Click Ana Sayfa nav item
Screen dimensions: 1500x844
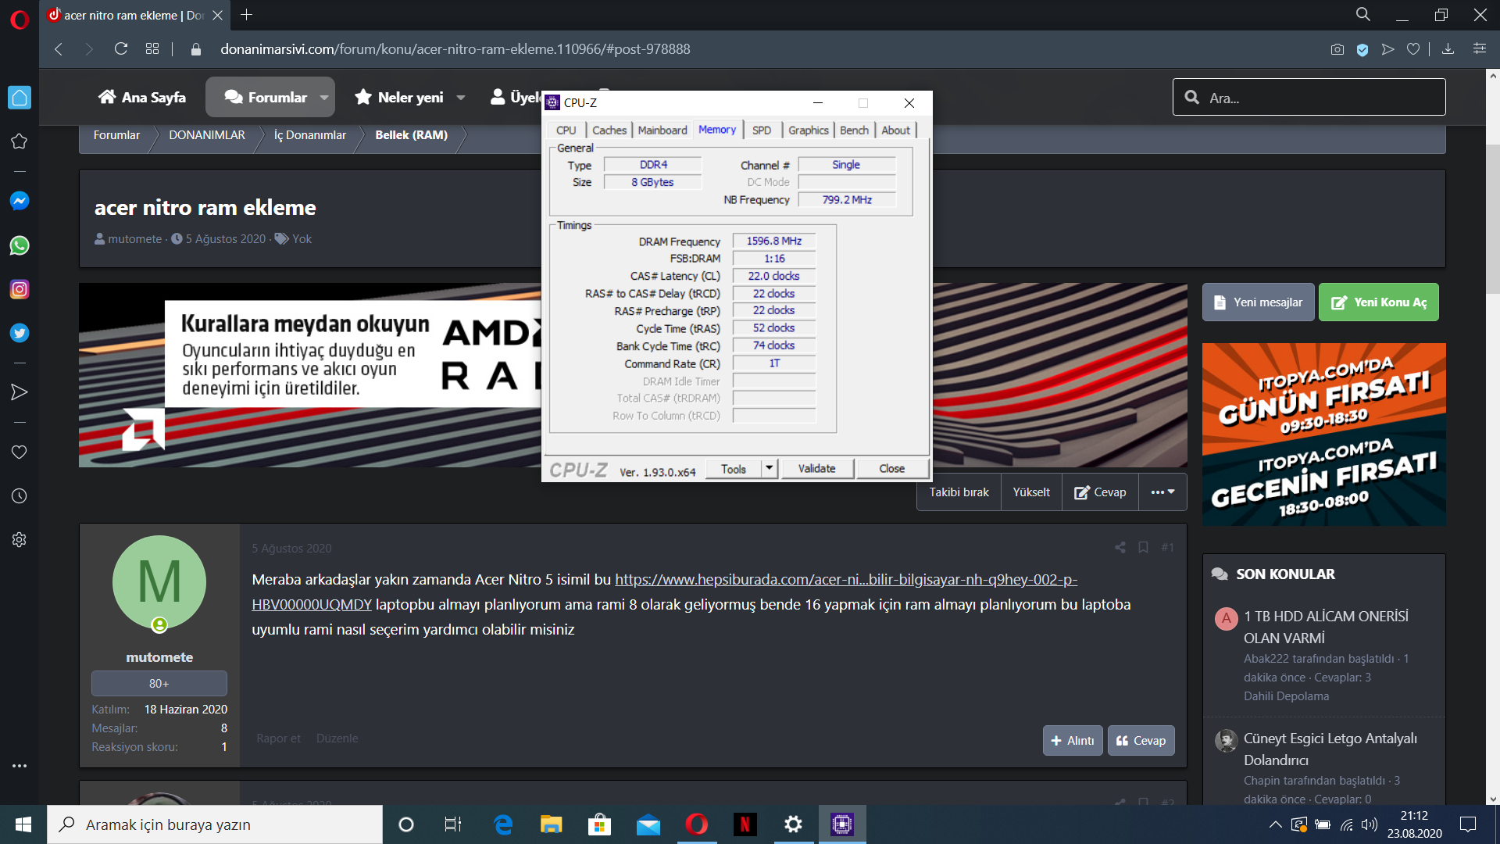(x=142, y=98)
